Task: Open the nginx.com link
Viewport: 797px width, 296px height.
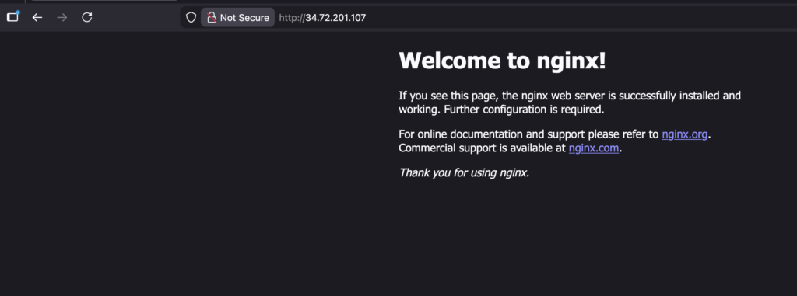Action: pos(594,148)
